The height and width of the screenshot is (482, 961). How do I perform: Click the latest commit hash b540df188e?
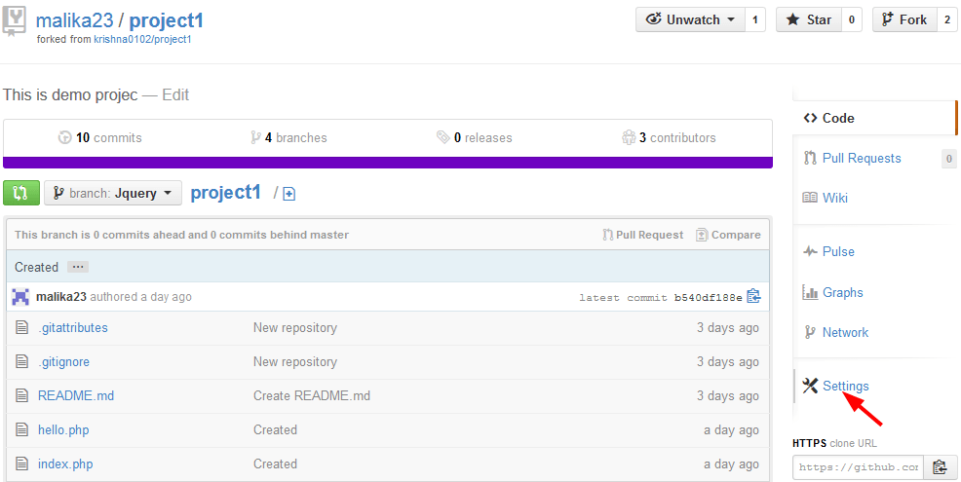click(x=709, y=298)
